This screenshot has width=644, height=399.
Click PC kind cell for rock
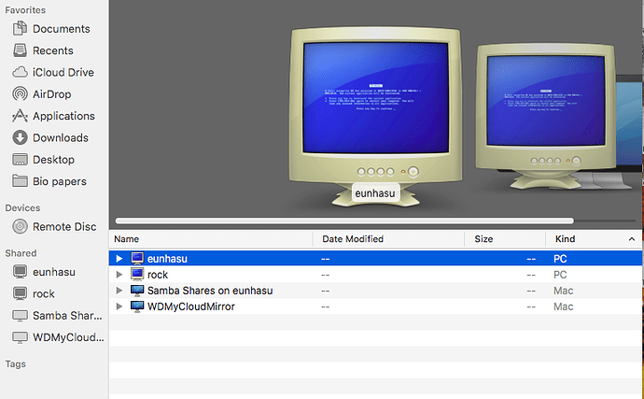click(560, 275)
